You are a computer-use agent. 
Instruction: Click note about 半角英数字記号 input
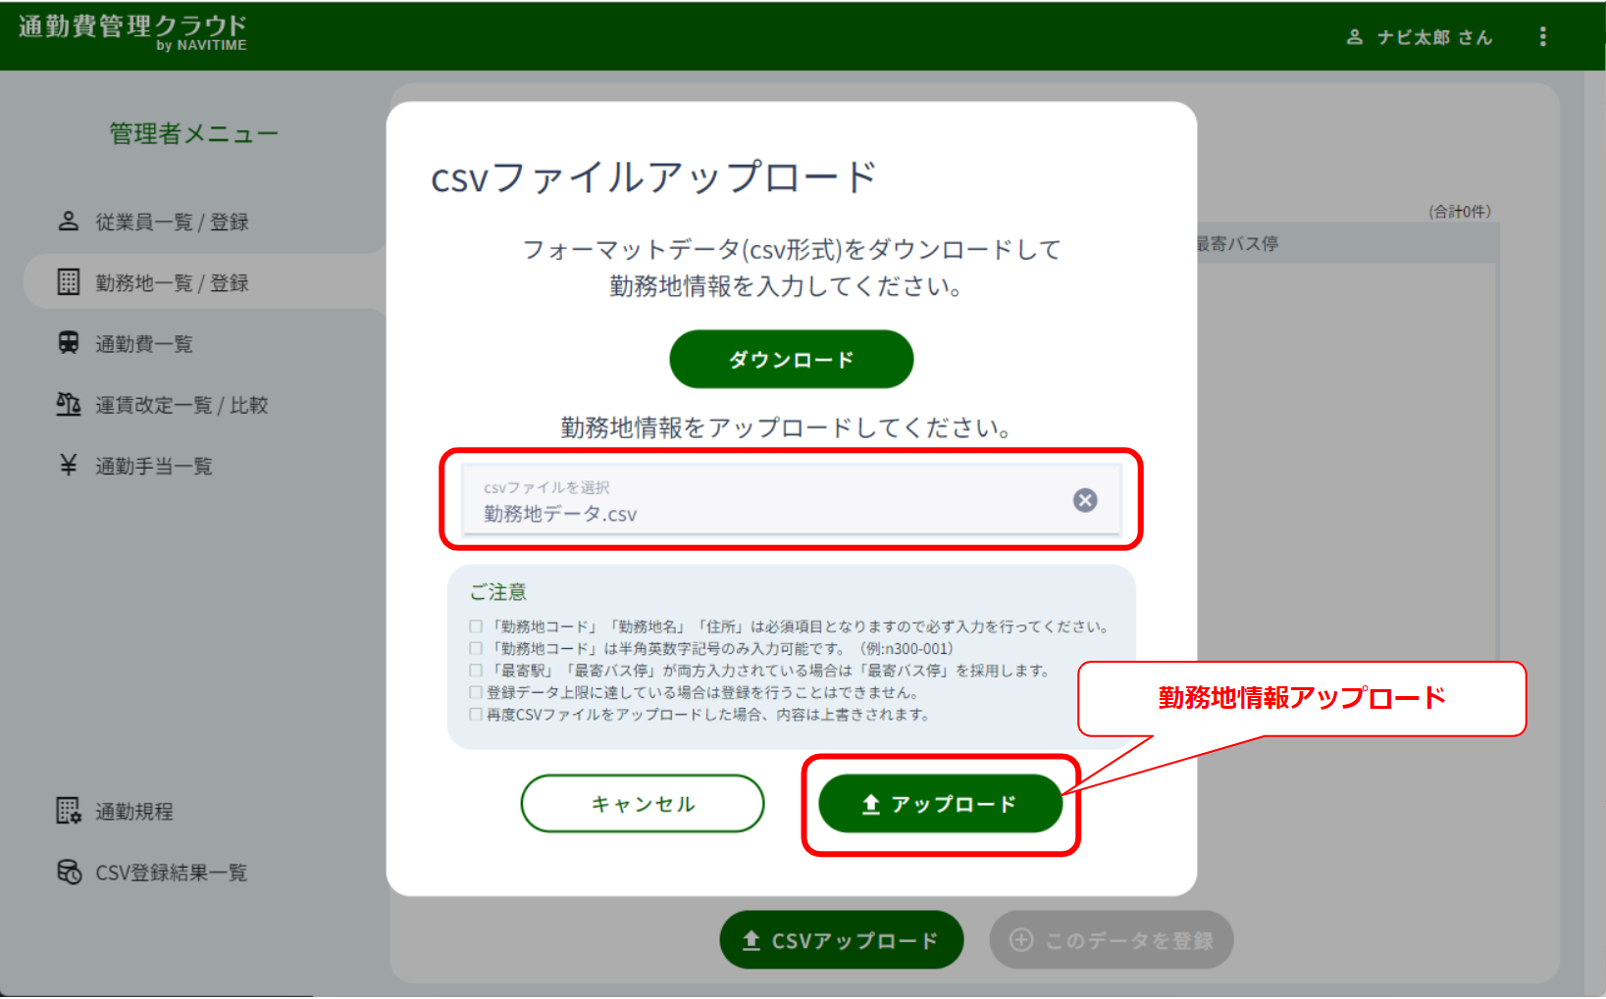pos(711,648)
